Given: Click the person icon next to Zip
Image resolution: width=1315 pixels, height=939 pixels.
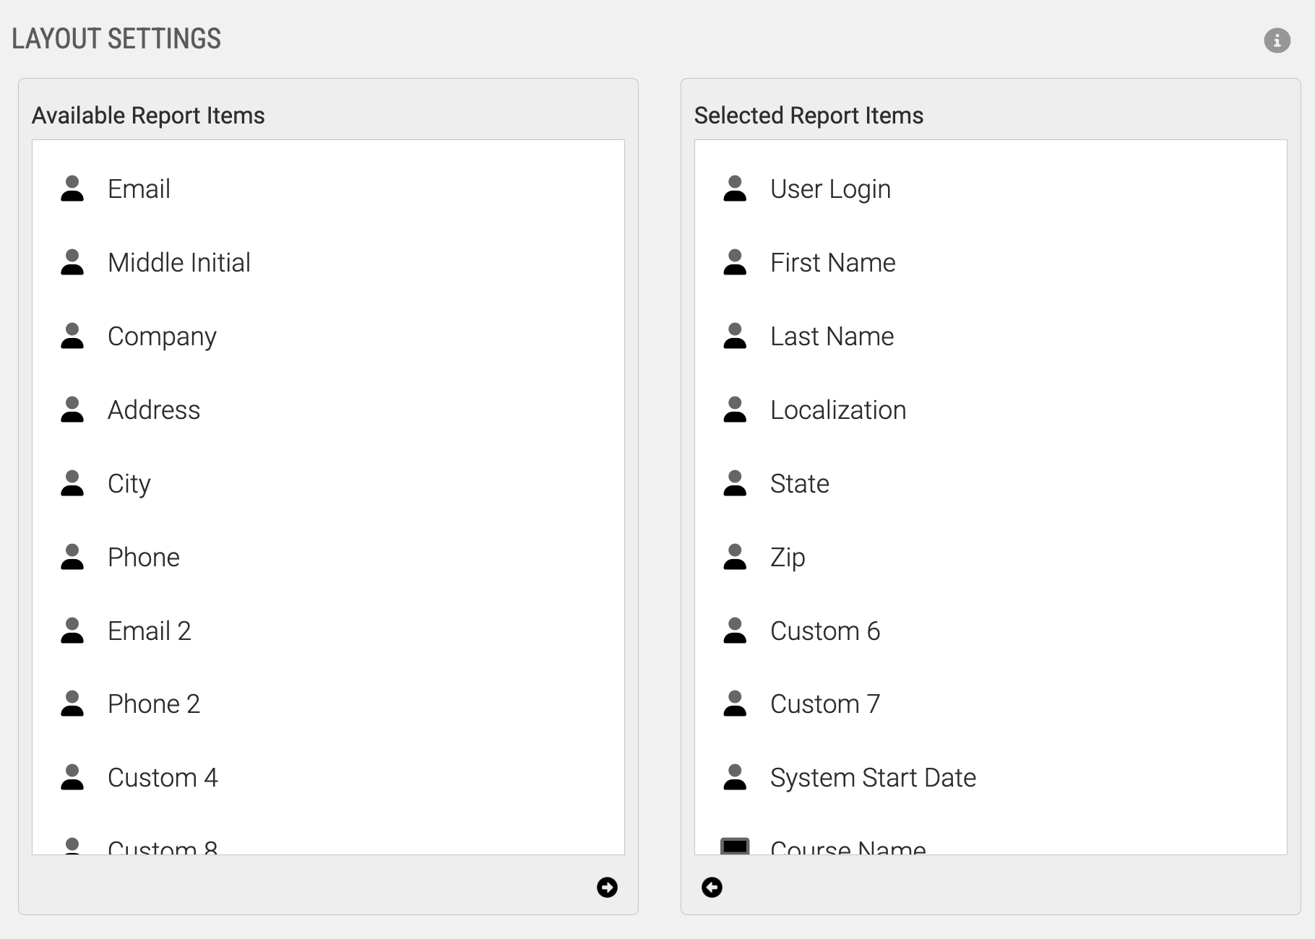Looking at the screenshot, I should point(735,558).
